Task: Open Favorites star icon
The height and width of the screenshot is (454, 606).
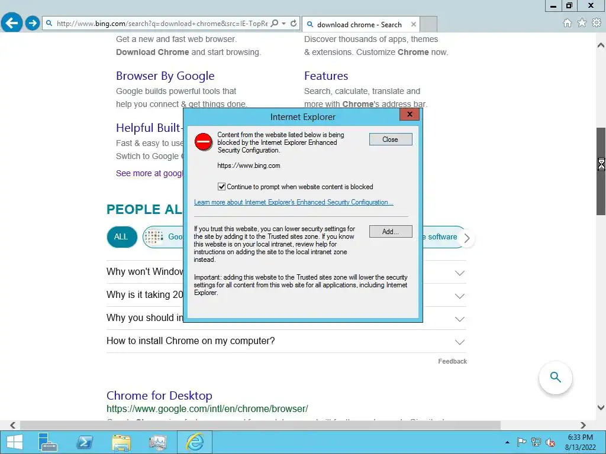Action: [x=582, y=23]
